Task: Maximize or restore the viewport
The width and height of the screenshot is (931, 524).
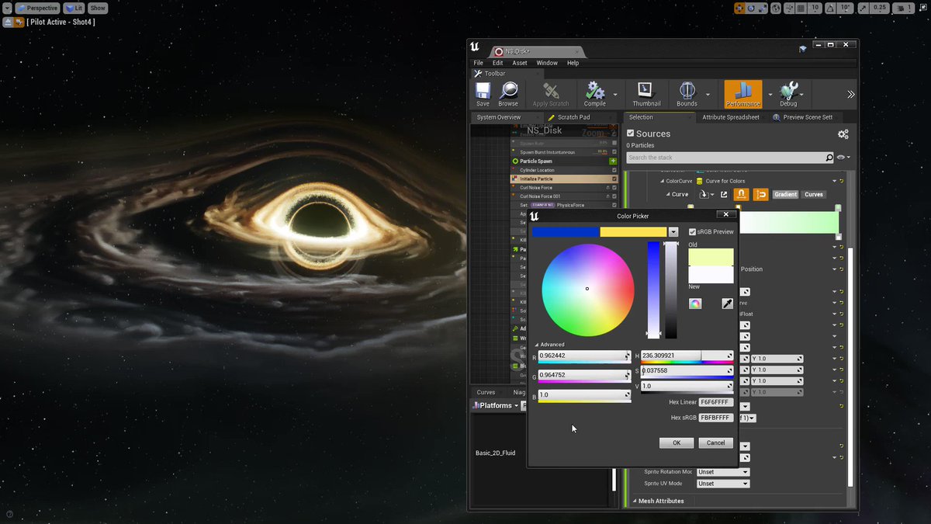Action: [x=922, y=8]
